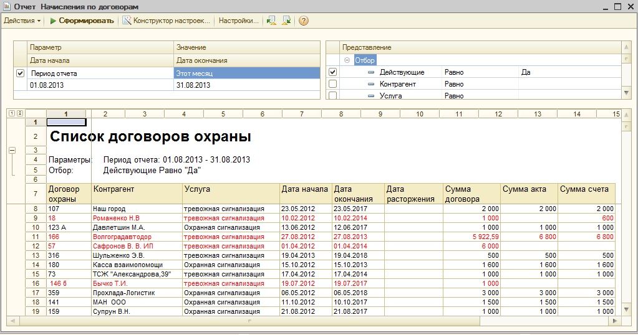Click the Представление column header

[480, 47]
